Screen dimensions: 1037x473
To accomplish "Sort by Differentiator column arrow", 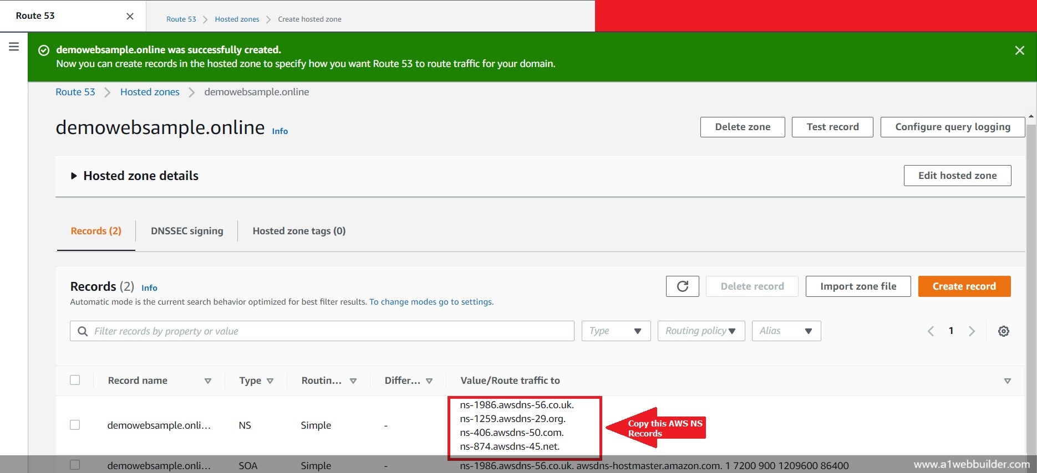I will (x=429, y=381).
